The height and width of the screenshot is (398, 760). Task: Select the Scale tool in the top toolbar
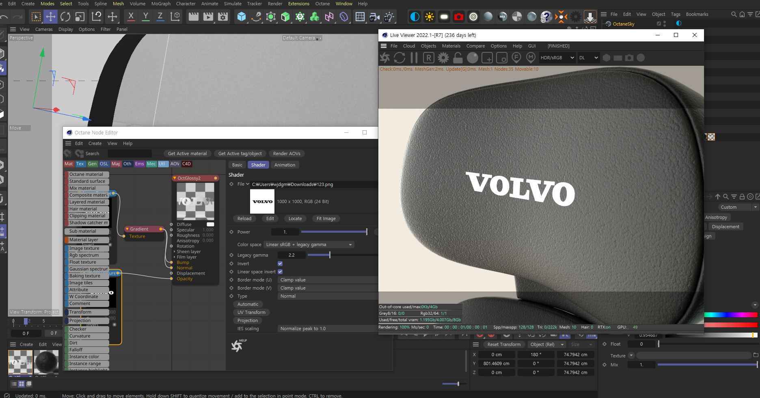pyautogui.click(x=80, y=17)
